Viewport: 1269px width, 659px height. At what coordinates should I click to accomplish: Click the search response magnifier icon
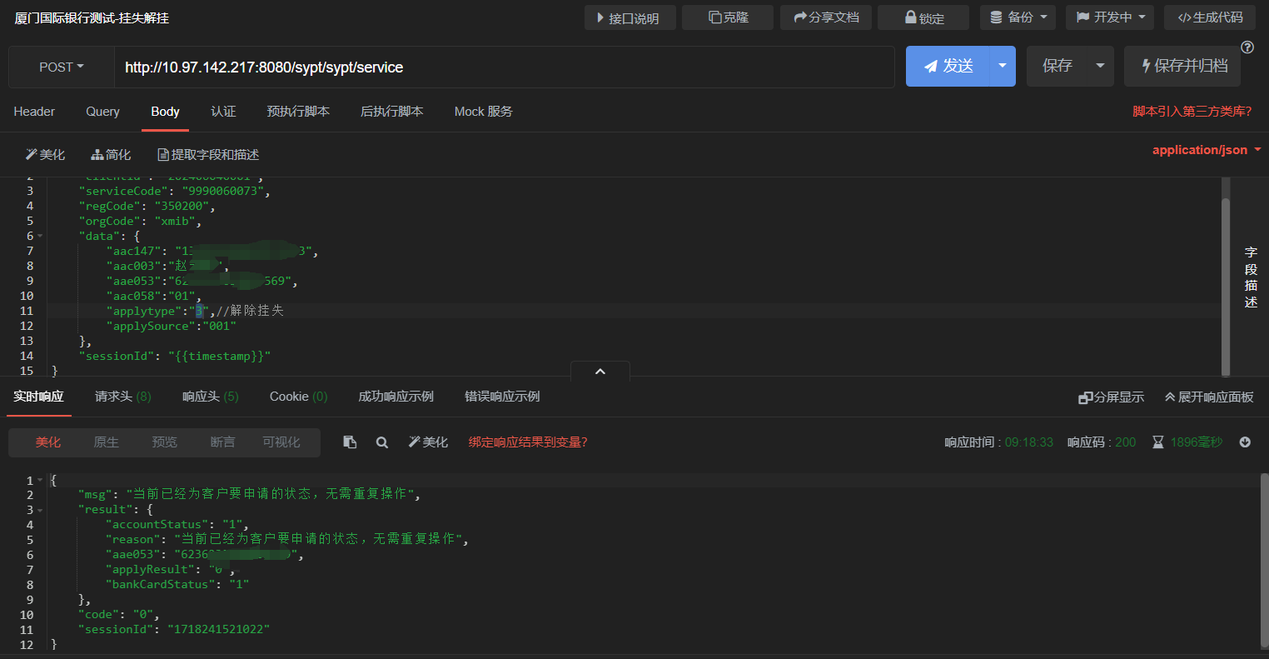click(381, 442)
